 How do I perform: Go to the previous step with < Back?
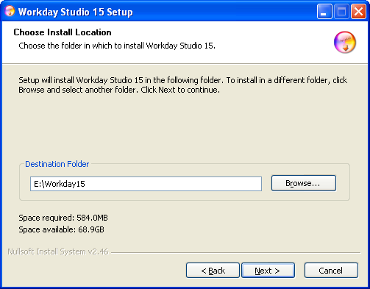point(213,271)
